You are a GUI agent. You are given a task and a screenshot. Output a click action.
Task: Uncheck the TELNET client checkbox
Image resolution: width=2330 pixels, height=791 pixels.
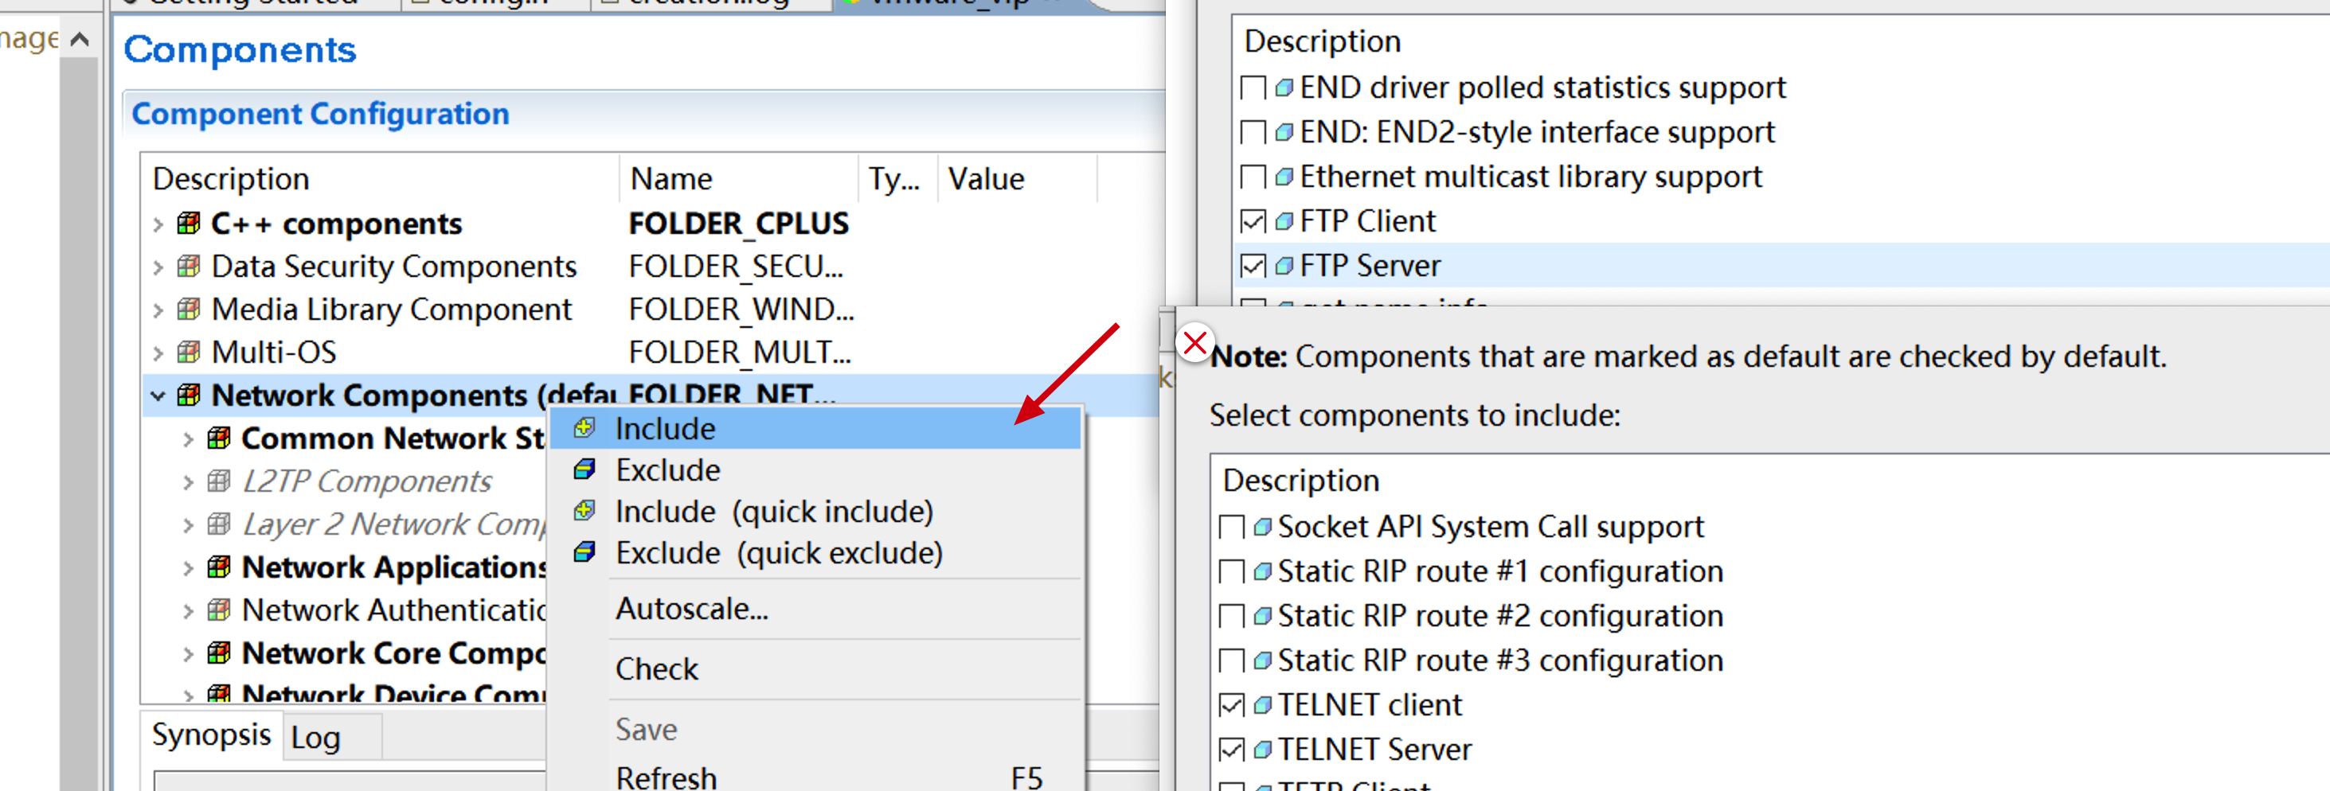click(1231, 704)
